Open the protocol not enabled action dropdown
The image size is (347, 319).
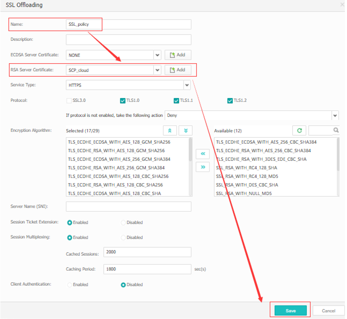click(x=335, y=115)
